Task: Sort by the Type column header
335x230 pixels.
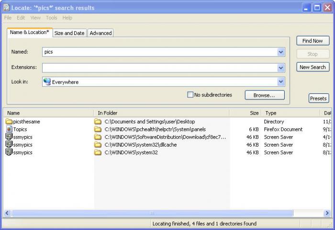Action: coord(291,113)
